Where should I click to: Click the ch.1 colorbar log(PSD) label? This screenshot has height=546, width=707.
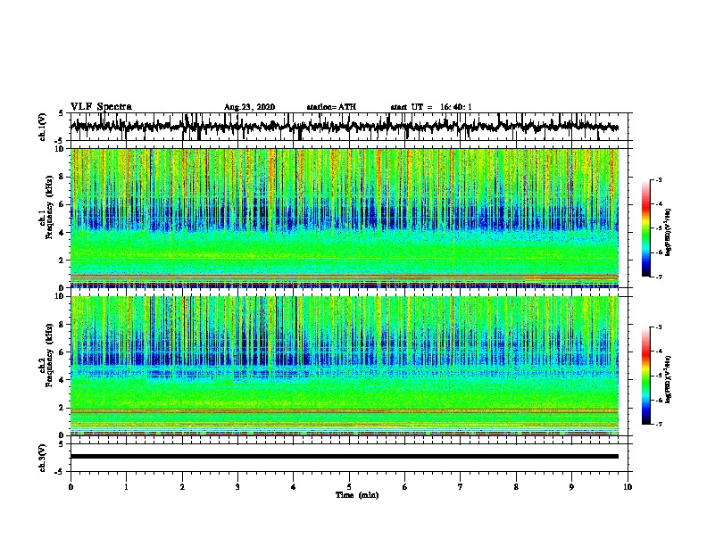pos(668,232)
